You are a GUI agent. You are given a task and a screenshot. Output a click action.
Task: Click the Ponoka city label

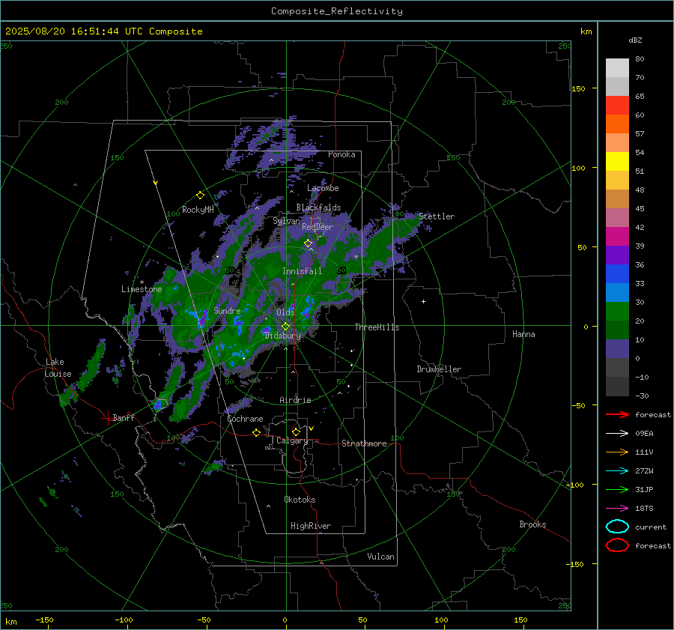coord(341,154)
